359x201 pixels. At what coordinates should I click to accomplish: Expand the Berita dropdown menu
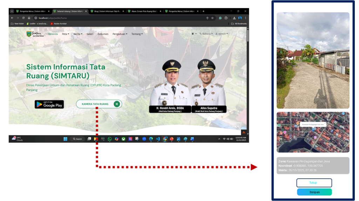click(x=78, y=34)
